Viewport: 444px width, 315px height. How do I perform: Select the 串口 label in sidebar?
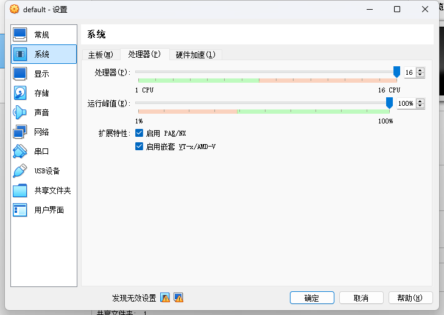click(41, 151)
